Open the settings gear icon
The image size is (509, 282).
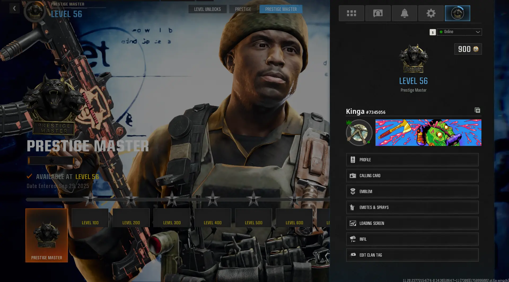(x=431, y=13)
